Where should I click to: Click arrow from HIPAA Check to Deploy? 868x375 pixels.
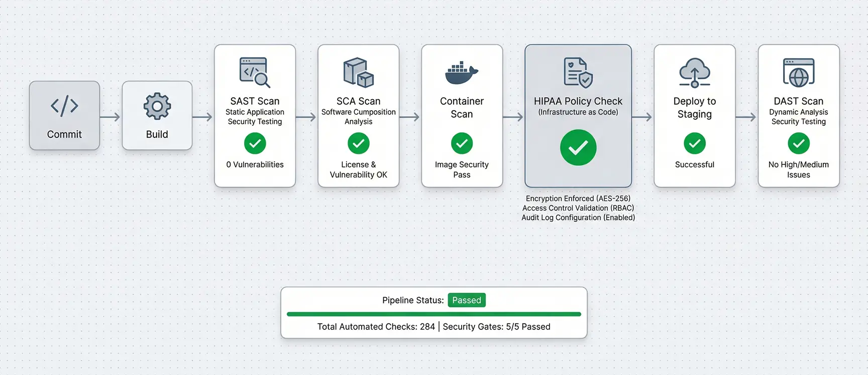pos(642,117)
